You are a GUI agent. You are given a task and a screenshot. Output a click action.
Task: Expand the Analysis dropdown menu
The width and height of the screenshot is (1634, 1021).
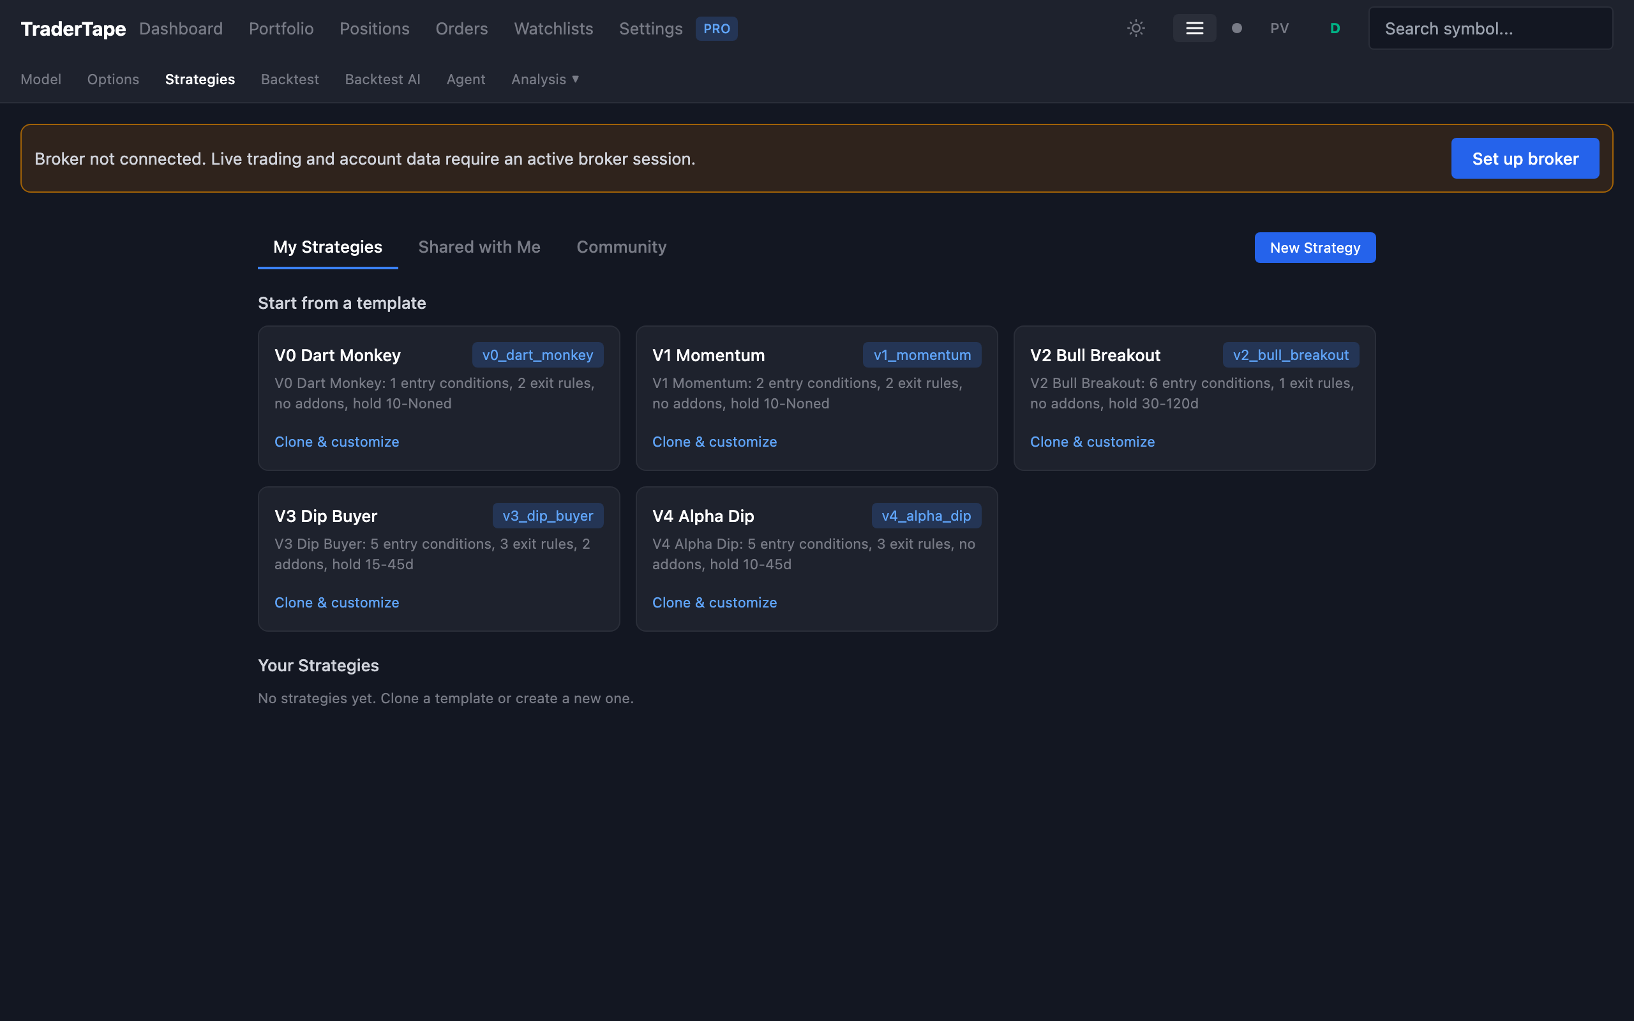click(x=545, y=80)
